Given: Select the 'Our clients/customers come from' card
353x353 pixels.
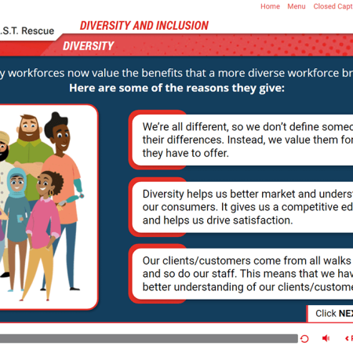Looking at the screenshot, I should click(242, 274).
